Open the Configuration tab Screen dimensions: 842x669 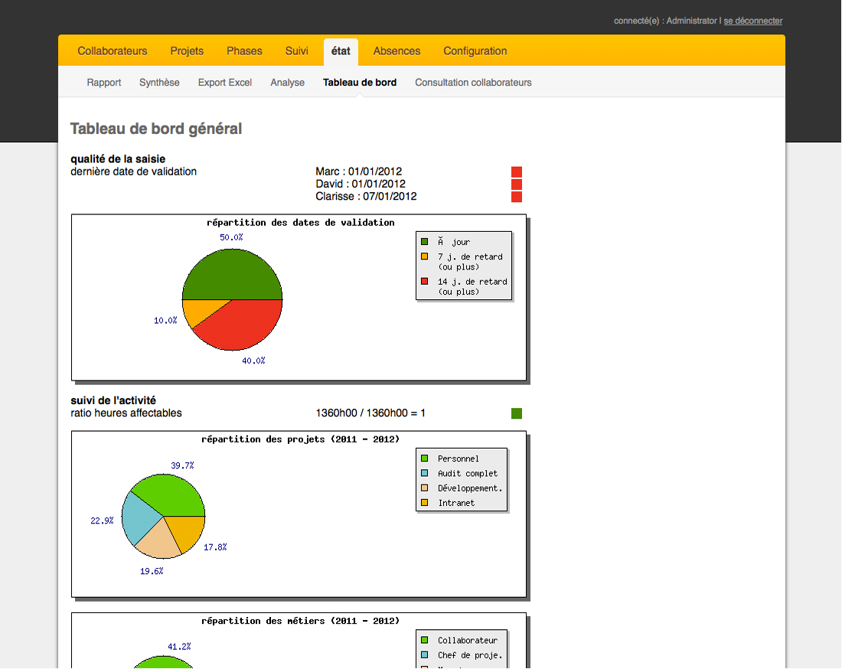tap(475, 51)
